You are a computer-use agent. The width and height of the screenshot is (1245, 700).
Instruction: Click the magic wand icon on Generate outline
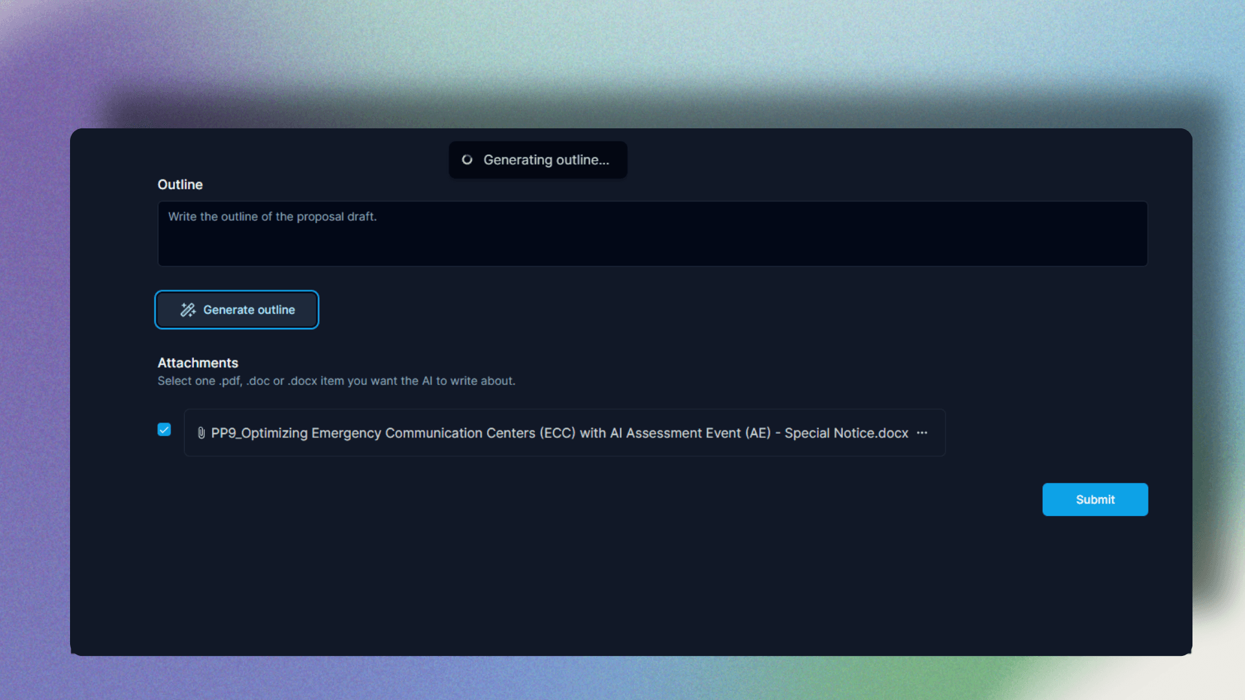tap(188, 310)
